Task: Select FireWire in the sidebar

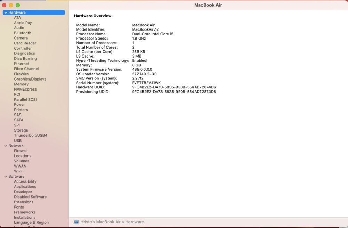Action: pos(21,74)
